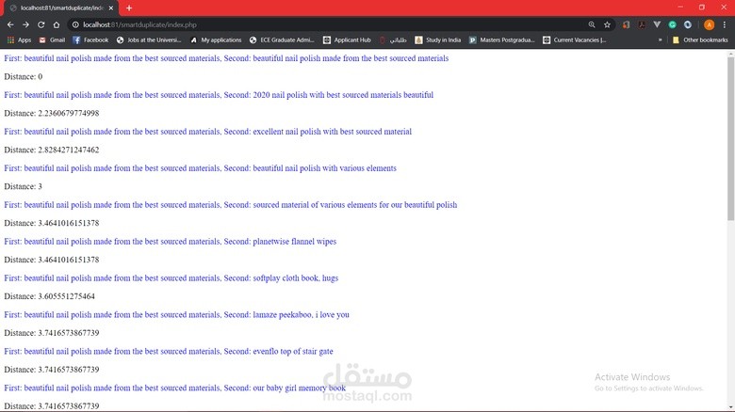Viewport: 735px width, 412px height.
Task: Close the smartduplicate tab
Action: [111, 8]
